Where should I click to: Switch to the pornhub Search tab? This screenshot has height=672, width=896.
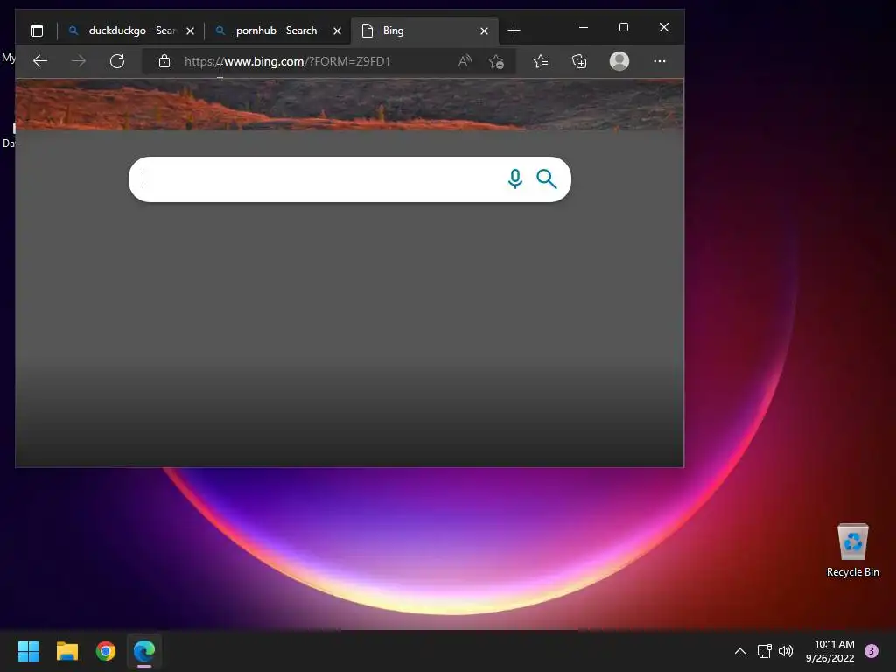click(277, 31)
